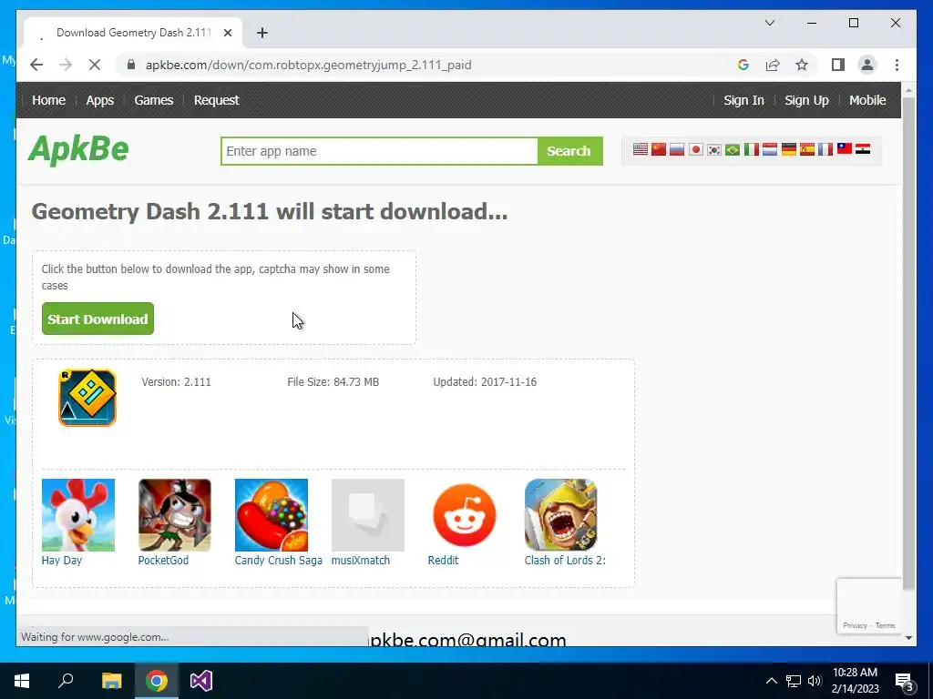Select the United States flag language
The image size is (933, 699).
coord(641,149)
